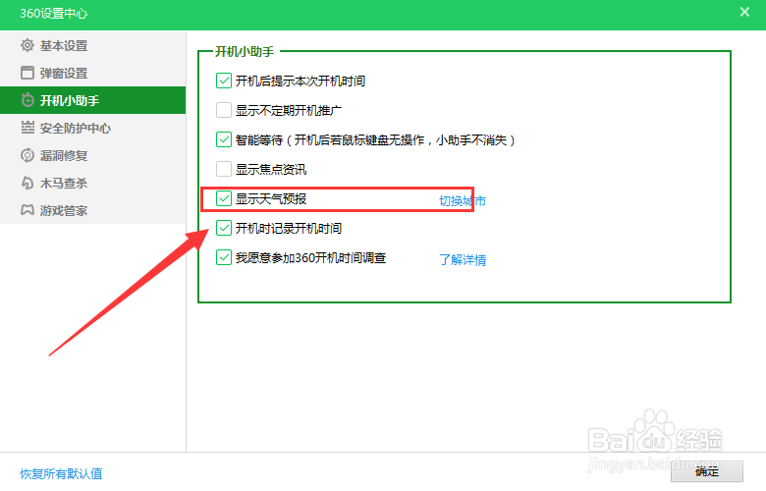Click the gamepad icon beside 游戏管家

click(27, 210)
